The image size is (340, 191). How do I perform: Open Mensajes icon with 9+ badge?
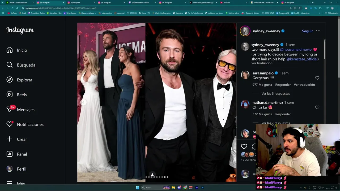[10, 109]
